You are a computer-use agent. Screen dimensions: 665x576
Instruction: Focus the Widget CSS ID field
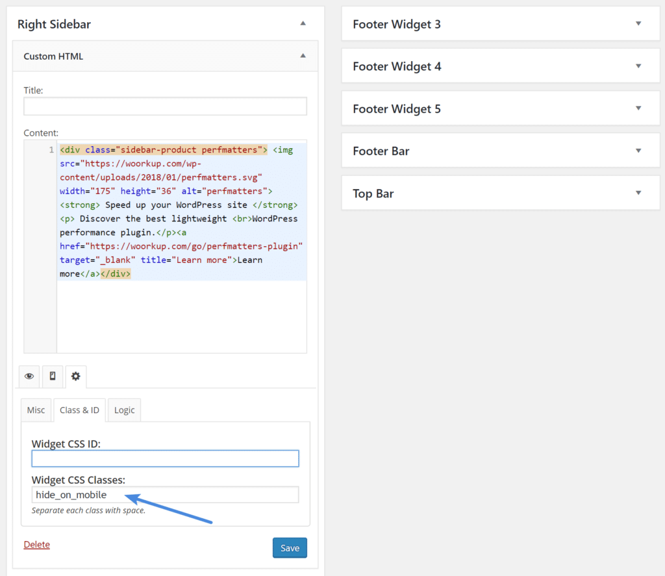(x=166, y=458)
